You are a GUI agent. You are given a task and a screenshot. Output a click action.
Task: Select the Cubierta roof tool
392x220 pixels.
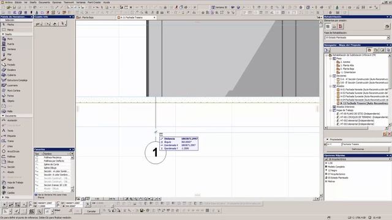click(17, 75)
